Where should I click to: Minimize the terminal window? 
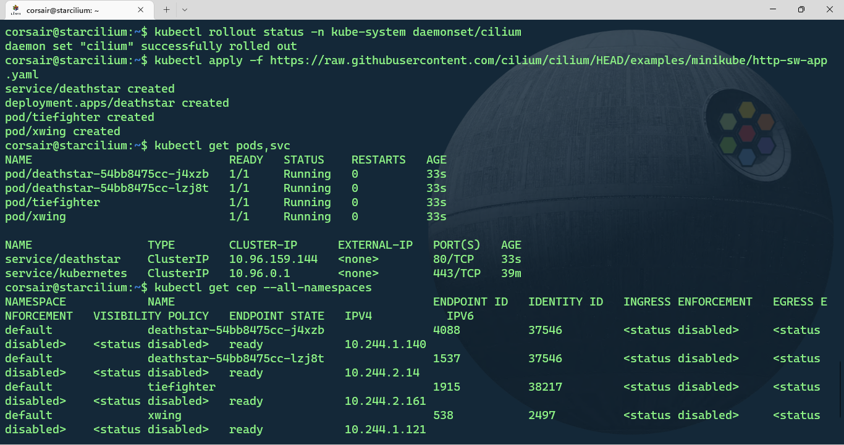(x=773, y=9)
